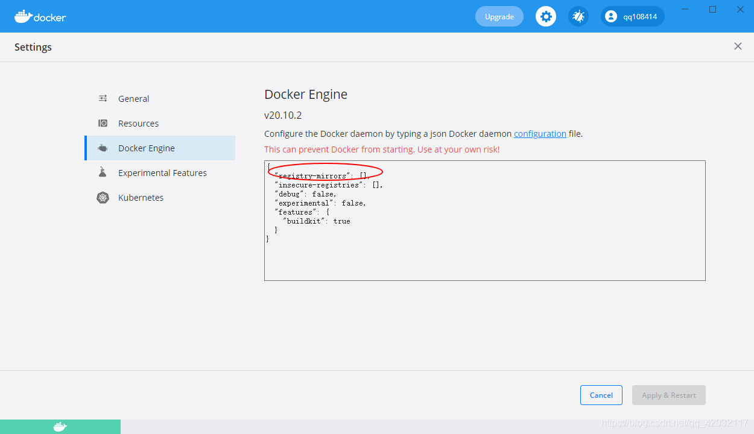Select the Docker Engine section
Image resolution: width=754 pixels, height=434 pixels.
pyautogui.click(x=160, y=148)
